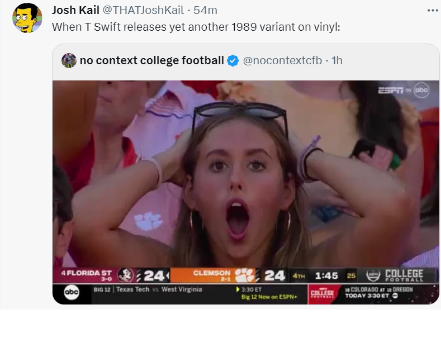Image resolution: width=441 pixels, height=343 pixels.
Task: Click the tweet text about 1989 vinyl
Action: point(196,26)
